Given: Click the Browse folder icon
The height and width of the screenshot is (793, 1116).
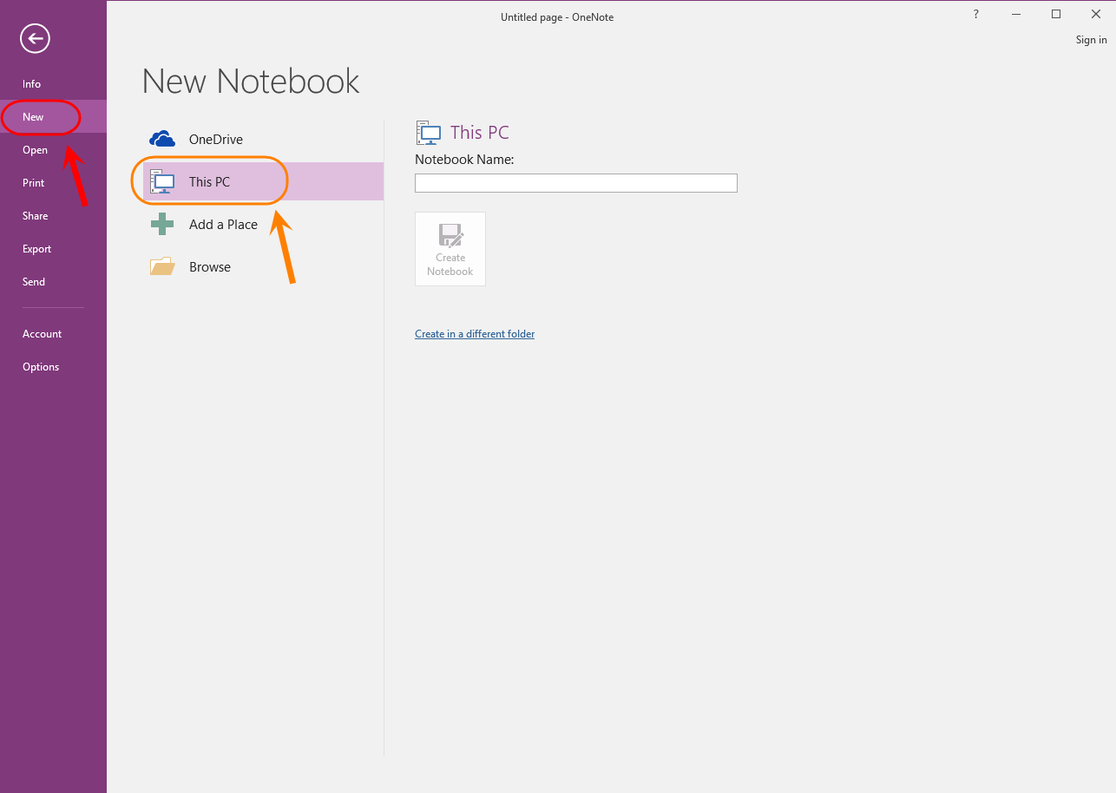Looking at the screenshot, I should (x=162, y=266).
